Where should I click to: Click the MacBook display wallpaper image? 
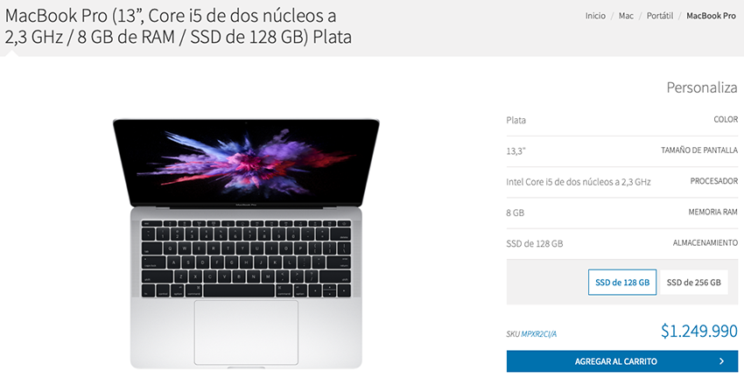pyautogui.click(x=246, y=162)
